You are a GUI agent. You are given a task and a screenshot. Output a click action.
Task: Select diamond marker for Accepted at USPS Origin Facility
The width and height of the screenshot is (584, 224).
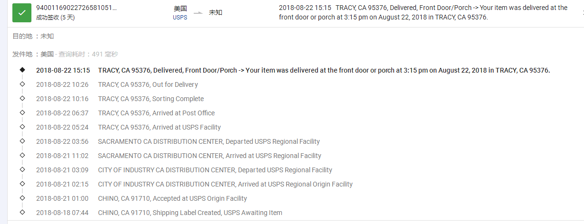(22, 198)
